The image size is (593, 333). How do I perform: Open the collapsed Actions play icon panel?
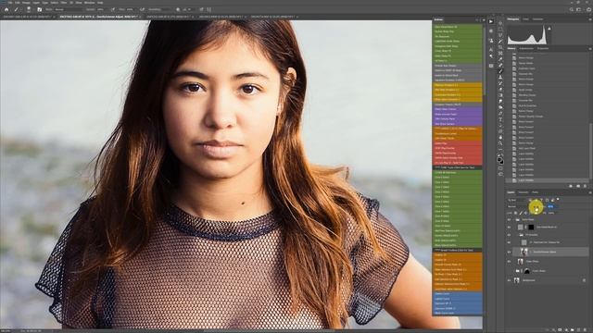click(491, 21)
